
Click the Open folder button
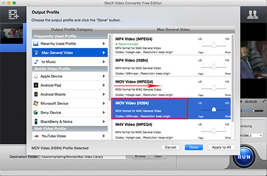(158, 157)
